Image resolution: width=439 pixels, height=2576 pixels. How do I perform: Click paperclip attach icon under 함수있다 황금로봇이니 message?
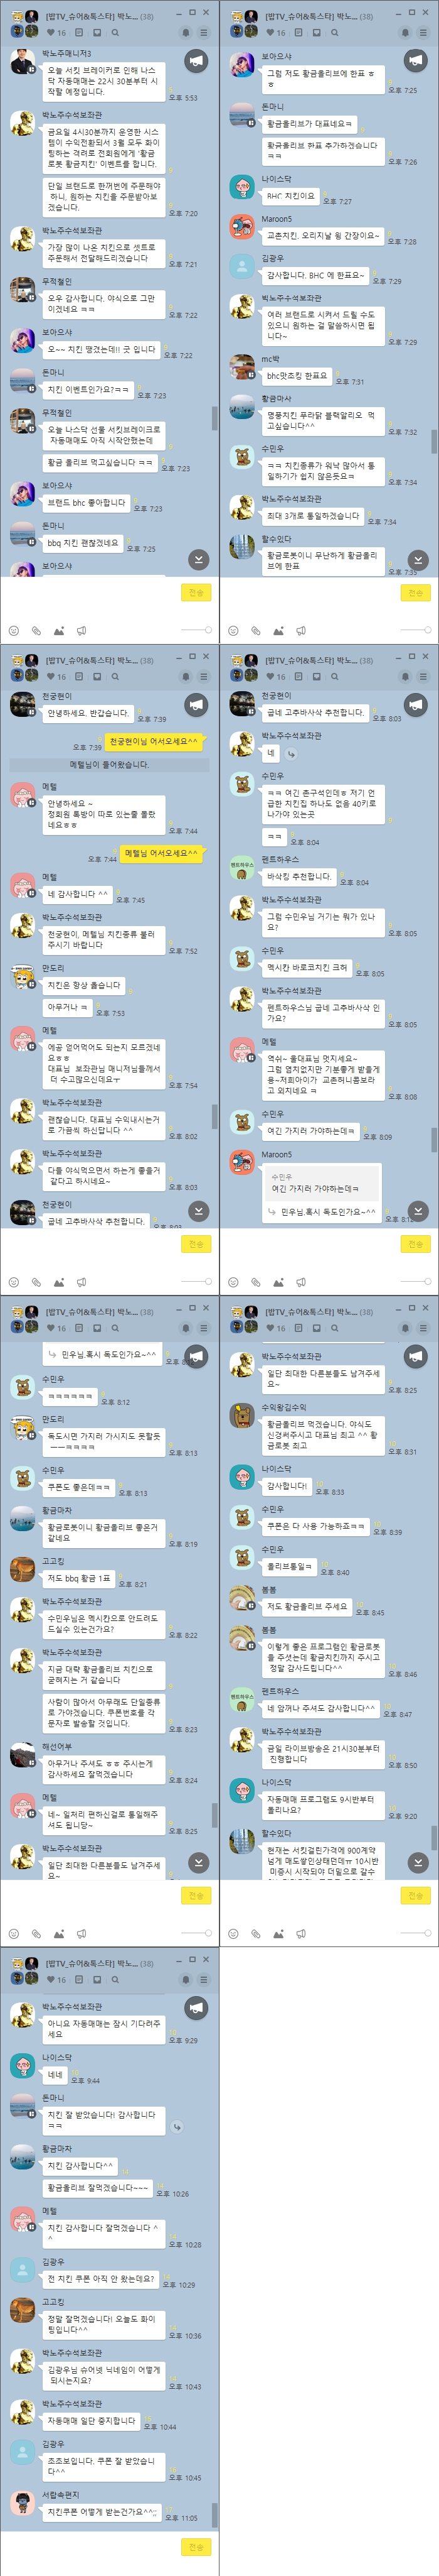(x=255, y=631)
